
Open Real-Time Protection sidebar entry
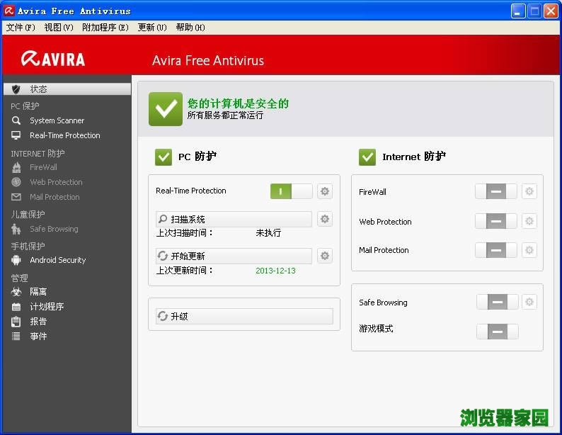click(65, 135)
